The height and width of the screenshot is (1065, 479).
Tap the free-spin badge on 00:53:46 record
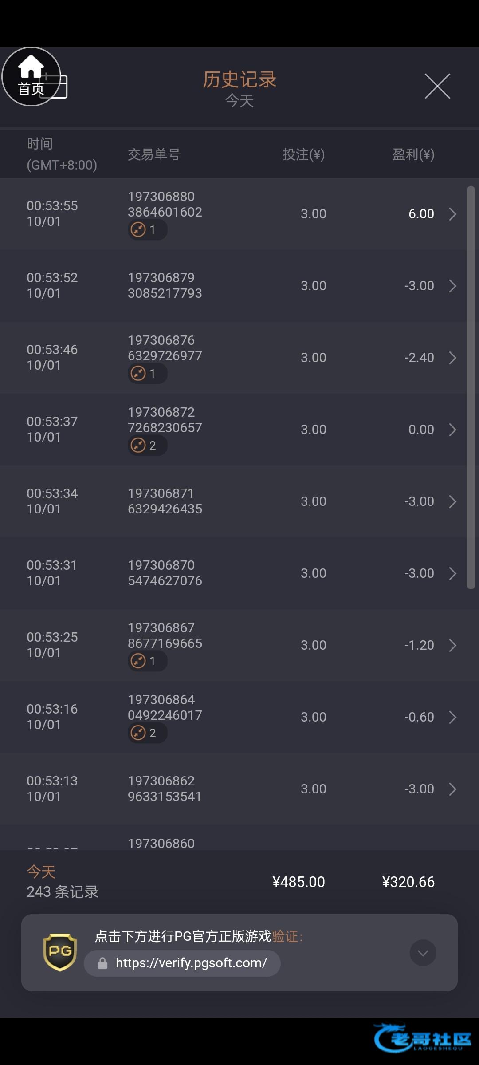coord(147,374)
